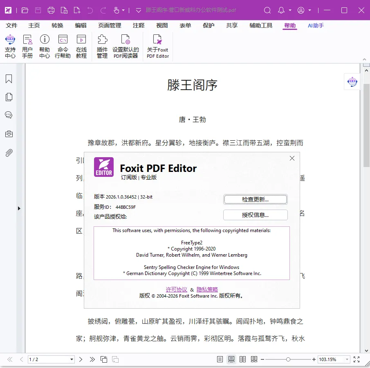Switch to the 页面管理 tab
This screenshot has width=370, height=368.
pyautogui.click(x=110, y=25)
